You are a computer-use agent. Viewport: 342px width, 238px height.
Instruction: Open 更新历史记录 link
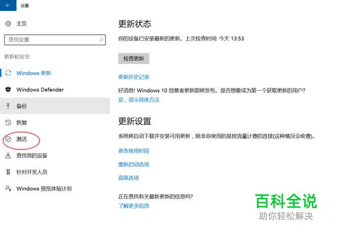(134, 77)
